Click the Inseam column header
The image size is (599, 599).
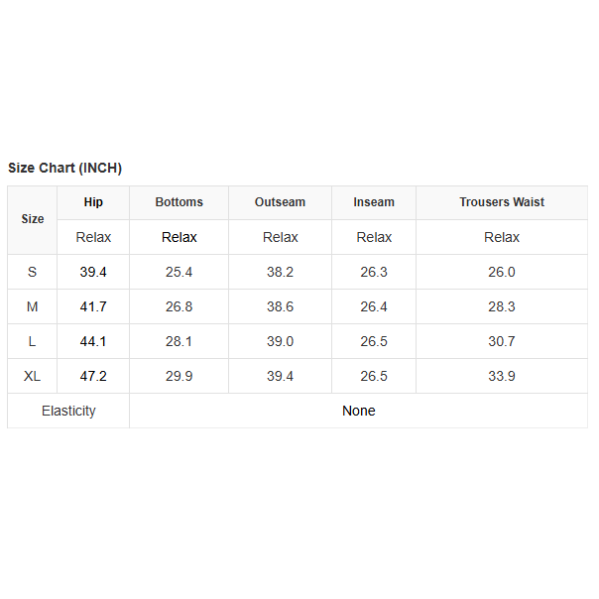[374, 202]
